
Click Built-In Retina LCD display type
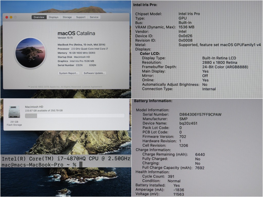click(x=219, y=58)
